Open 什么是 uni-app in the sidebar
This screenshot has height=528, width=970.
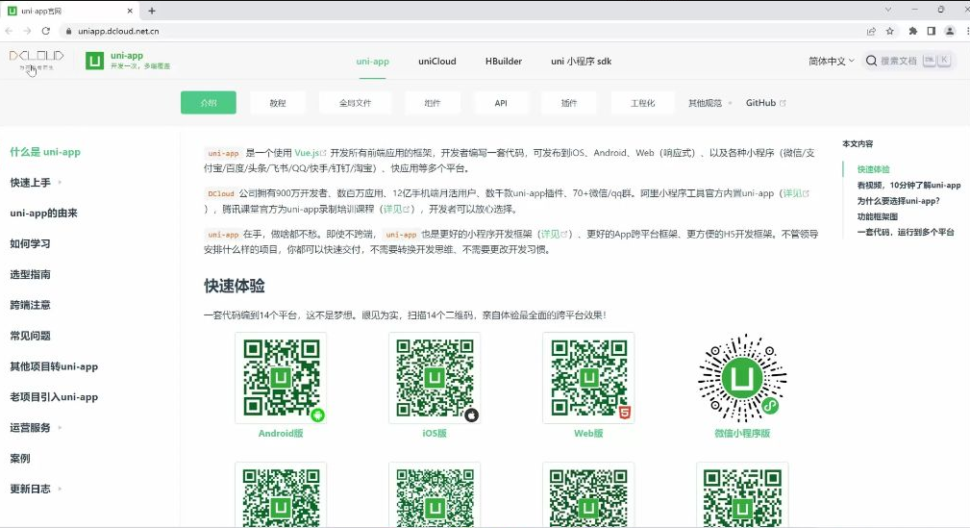[45, 152]
